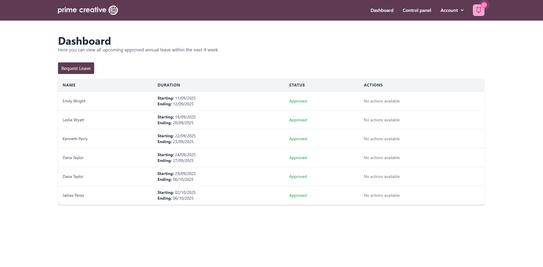Viewport: 543px width, 267px height.
Task: Click the ACTIONS column header
Action: click(x=373, y=85)
